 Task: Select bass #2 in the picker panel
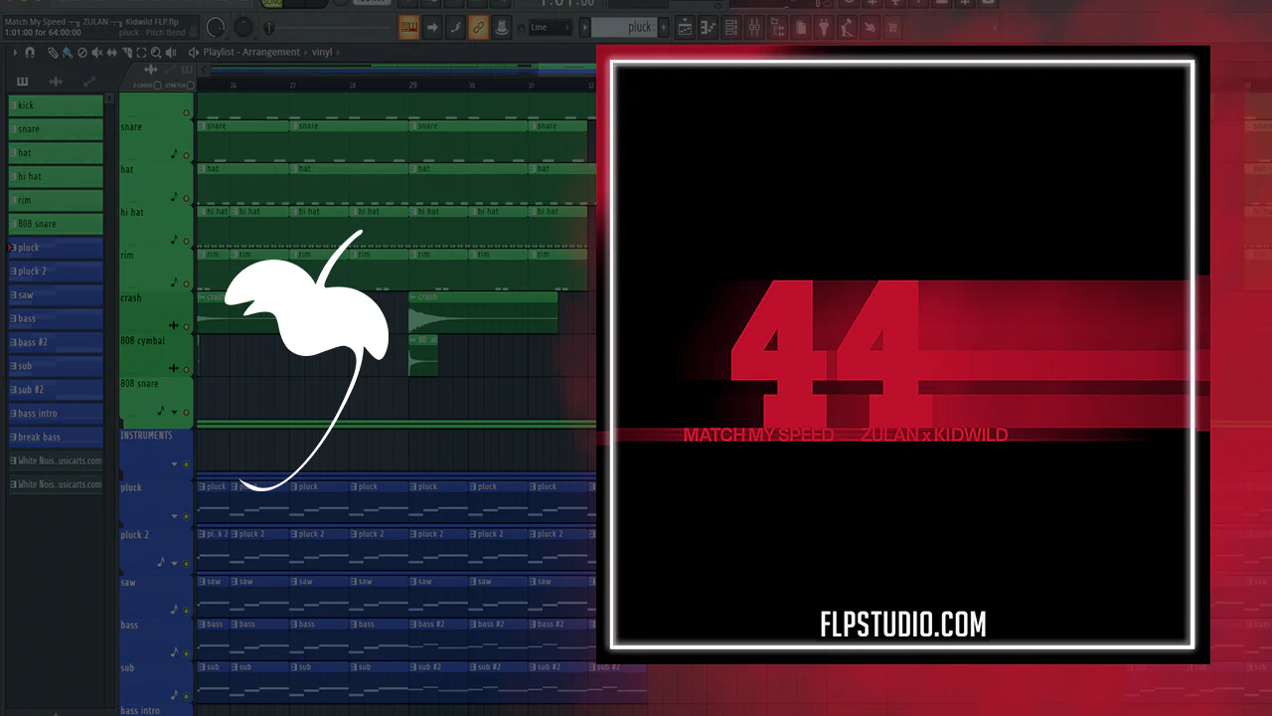[x=56, y=342]
